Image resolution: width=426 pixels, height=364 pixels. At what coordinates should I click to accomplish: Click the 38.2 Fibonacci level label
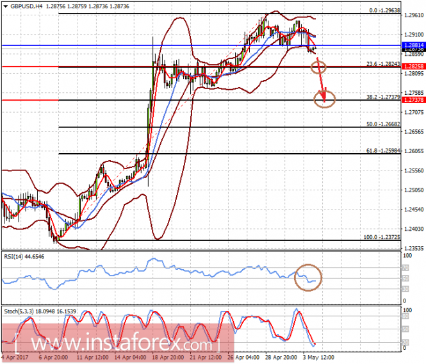(x=383, y=97)
